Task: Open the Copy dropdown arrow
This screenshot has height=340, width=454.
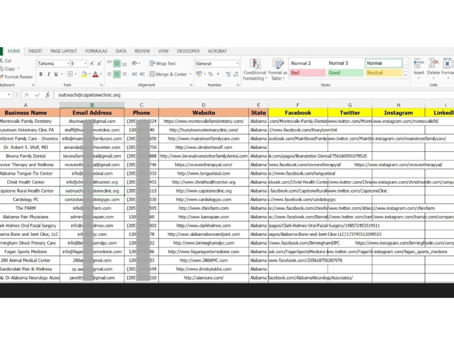Action: [19, 69]
